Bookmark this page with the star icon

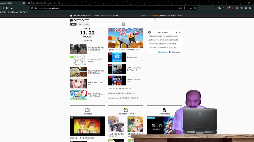click(x=195, y=8)
